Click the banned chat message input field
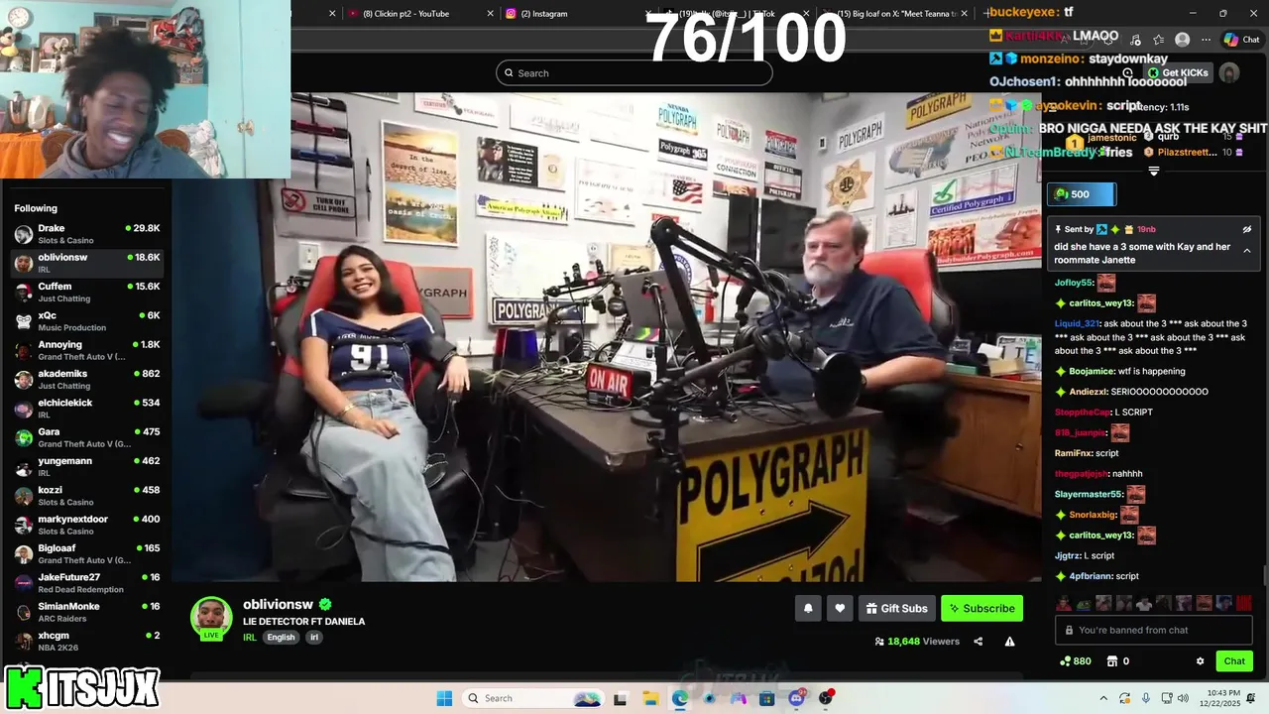Screen dimensions: 1269x714 coord(1154,630)
